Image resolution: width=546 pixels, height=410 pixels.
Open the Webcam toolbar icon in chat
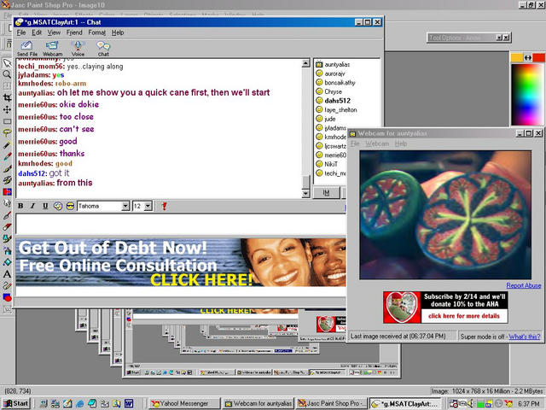(52, 49)
